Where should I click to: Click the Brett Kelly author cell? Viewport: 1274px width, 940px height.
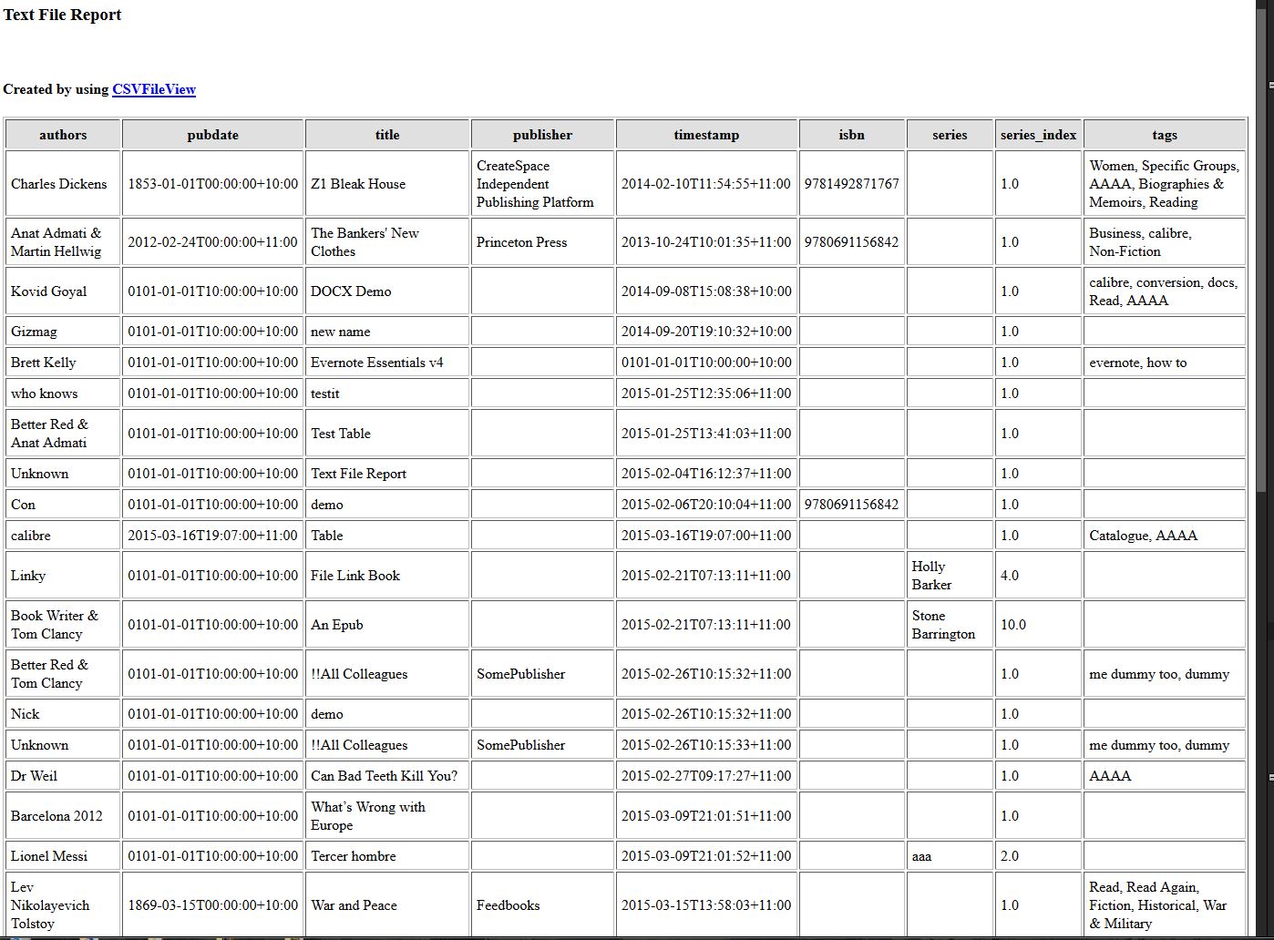coord(63,363)
